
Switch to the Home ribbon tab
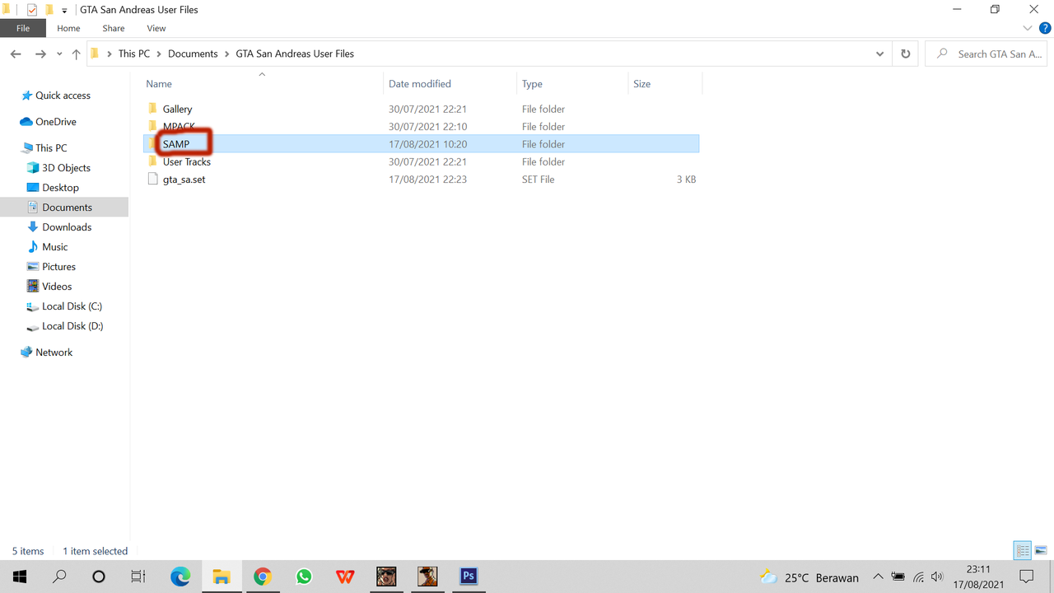point(68,28)
